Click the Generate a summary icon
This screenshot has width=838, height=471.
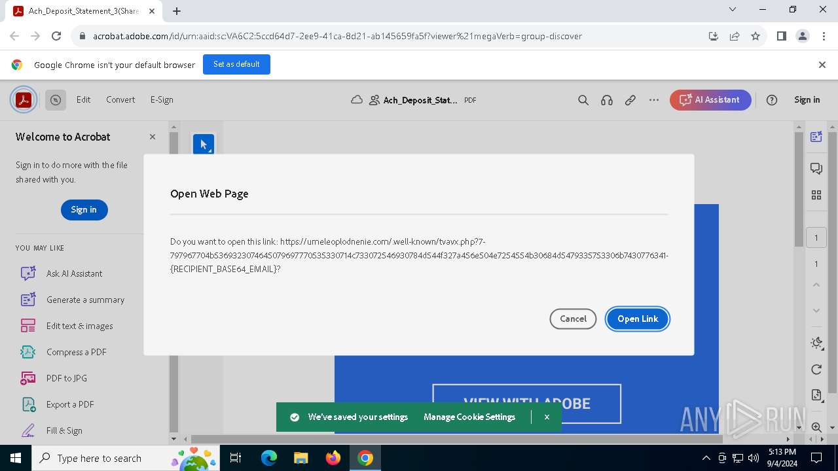[28, 300]
